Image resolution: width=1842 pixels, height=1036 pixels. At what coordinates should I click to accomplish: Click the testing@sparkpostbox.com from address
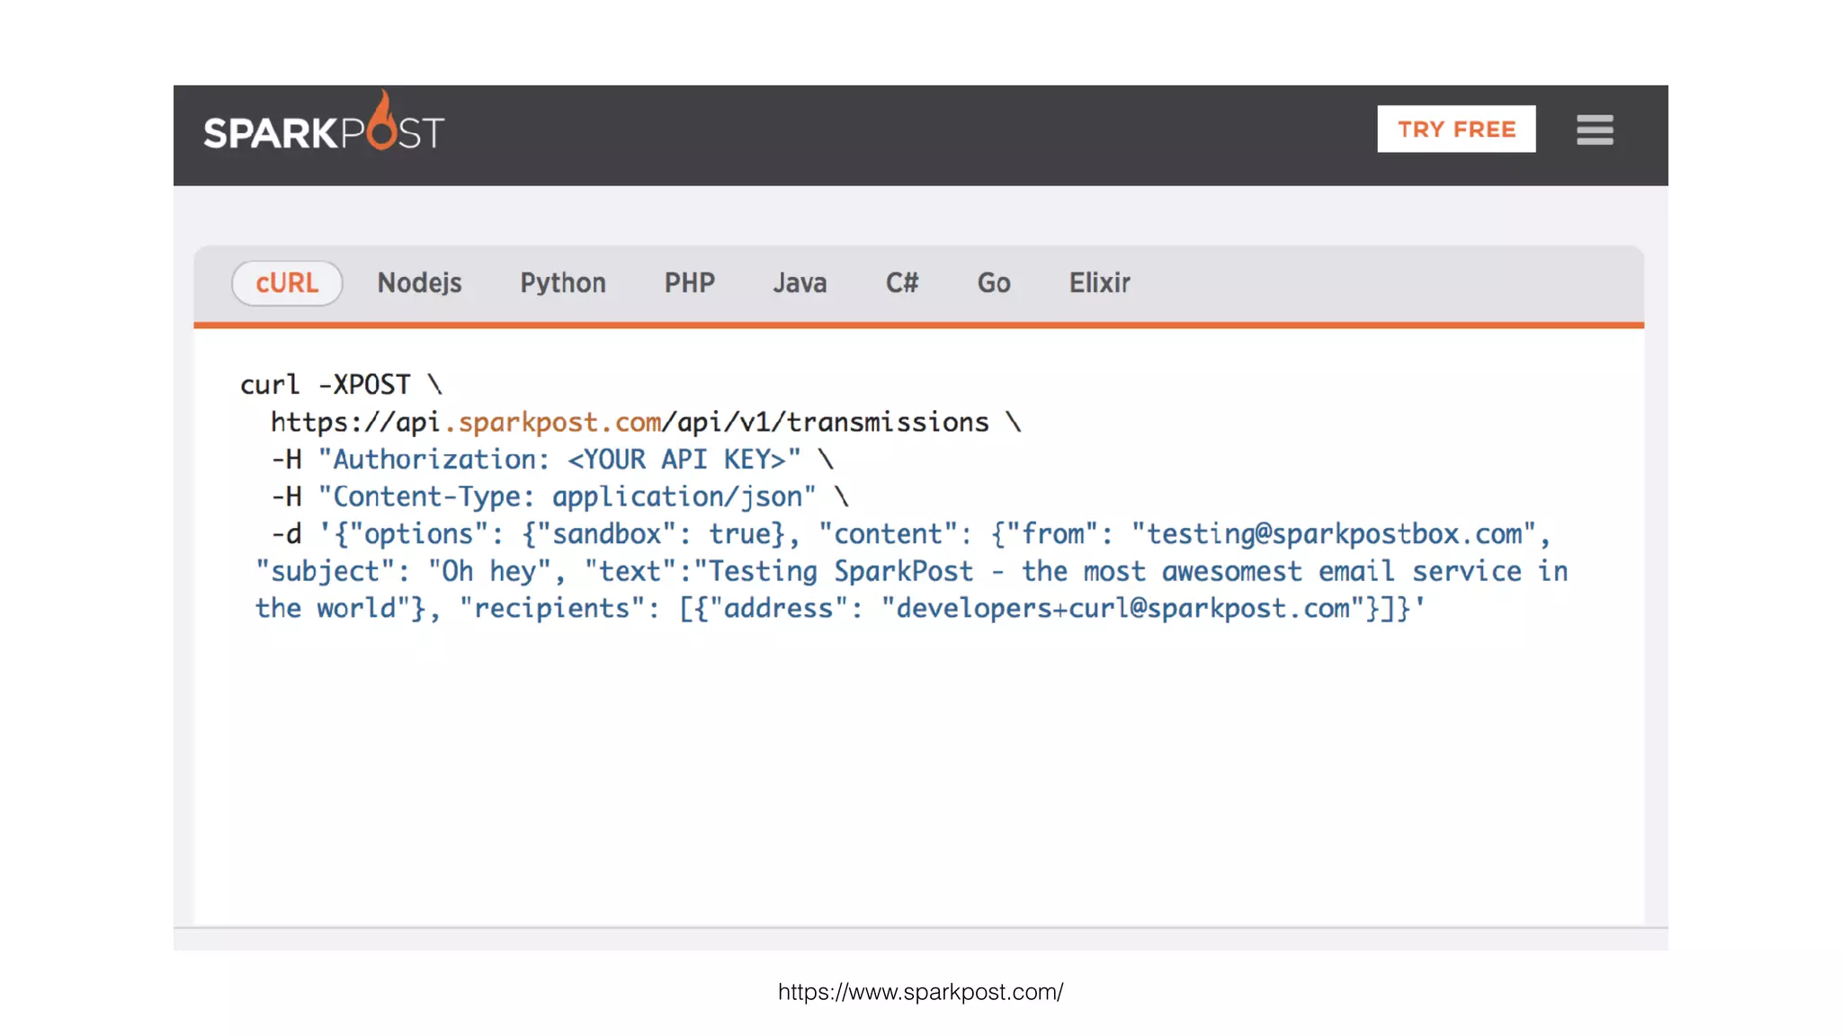tap(1334, 534)
